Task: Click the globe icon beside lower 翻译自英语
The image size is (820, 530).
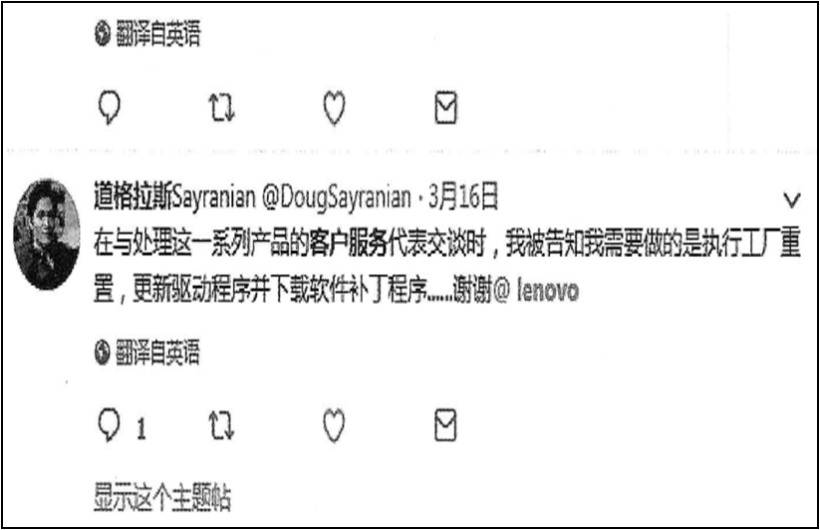Action: [103, 353]
